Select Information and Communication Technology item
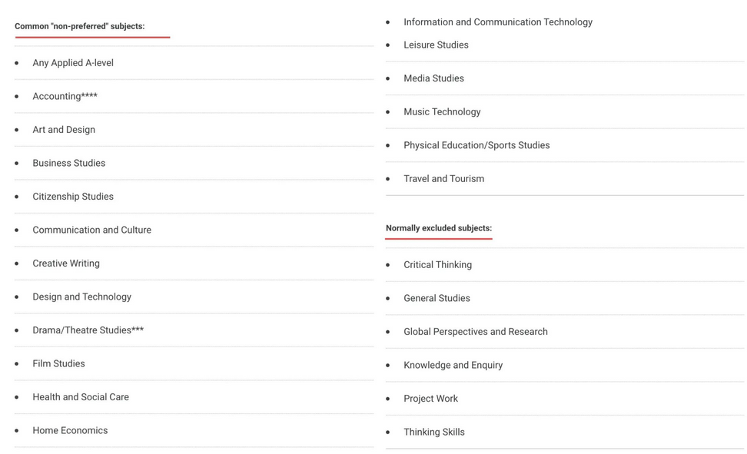This screenshot has width=747, height=454. tap(498, 22)
